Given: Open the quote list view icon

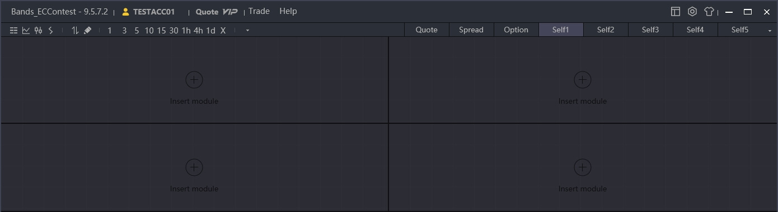Looking at the screenshot, I should 14,31.
